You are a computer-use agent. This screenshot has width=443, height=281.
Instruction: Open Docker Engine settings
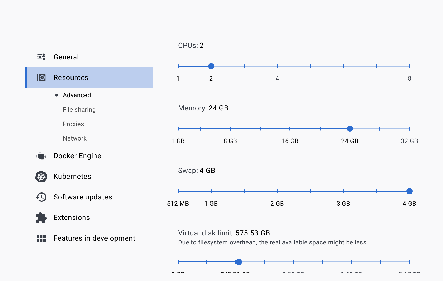(x=89, y=156)
